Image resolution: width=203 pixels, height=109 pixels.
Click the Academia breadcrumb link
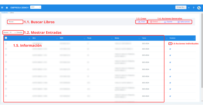(4, 12)
